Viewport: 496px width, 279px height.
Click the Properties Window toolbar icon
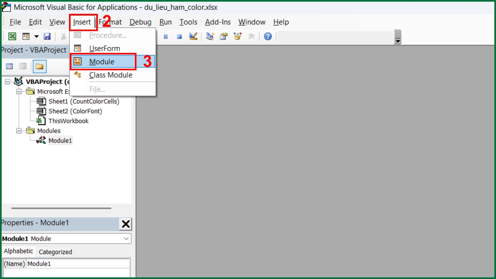[x=224, y=36]
